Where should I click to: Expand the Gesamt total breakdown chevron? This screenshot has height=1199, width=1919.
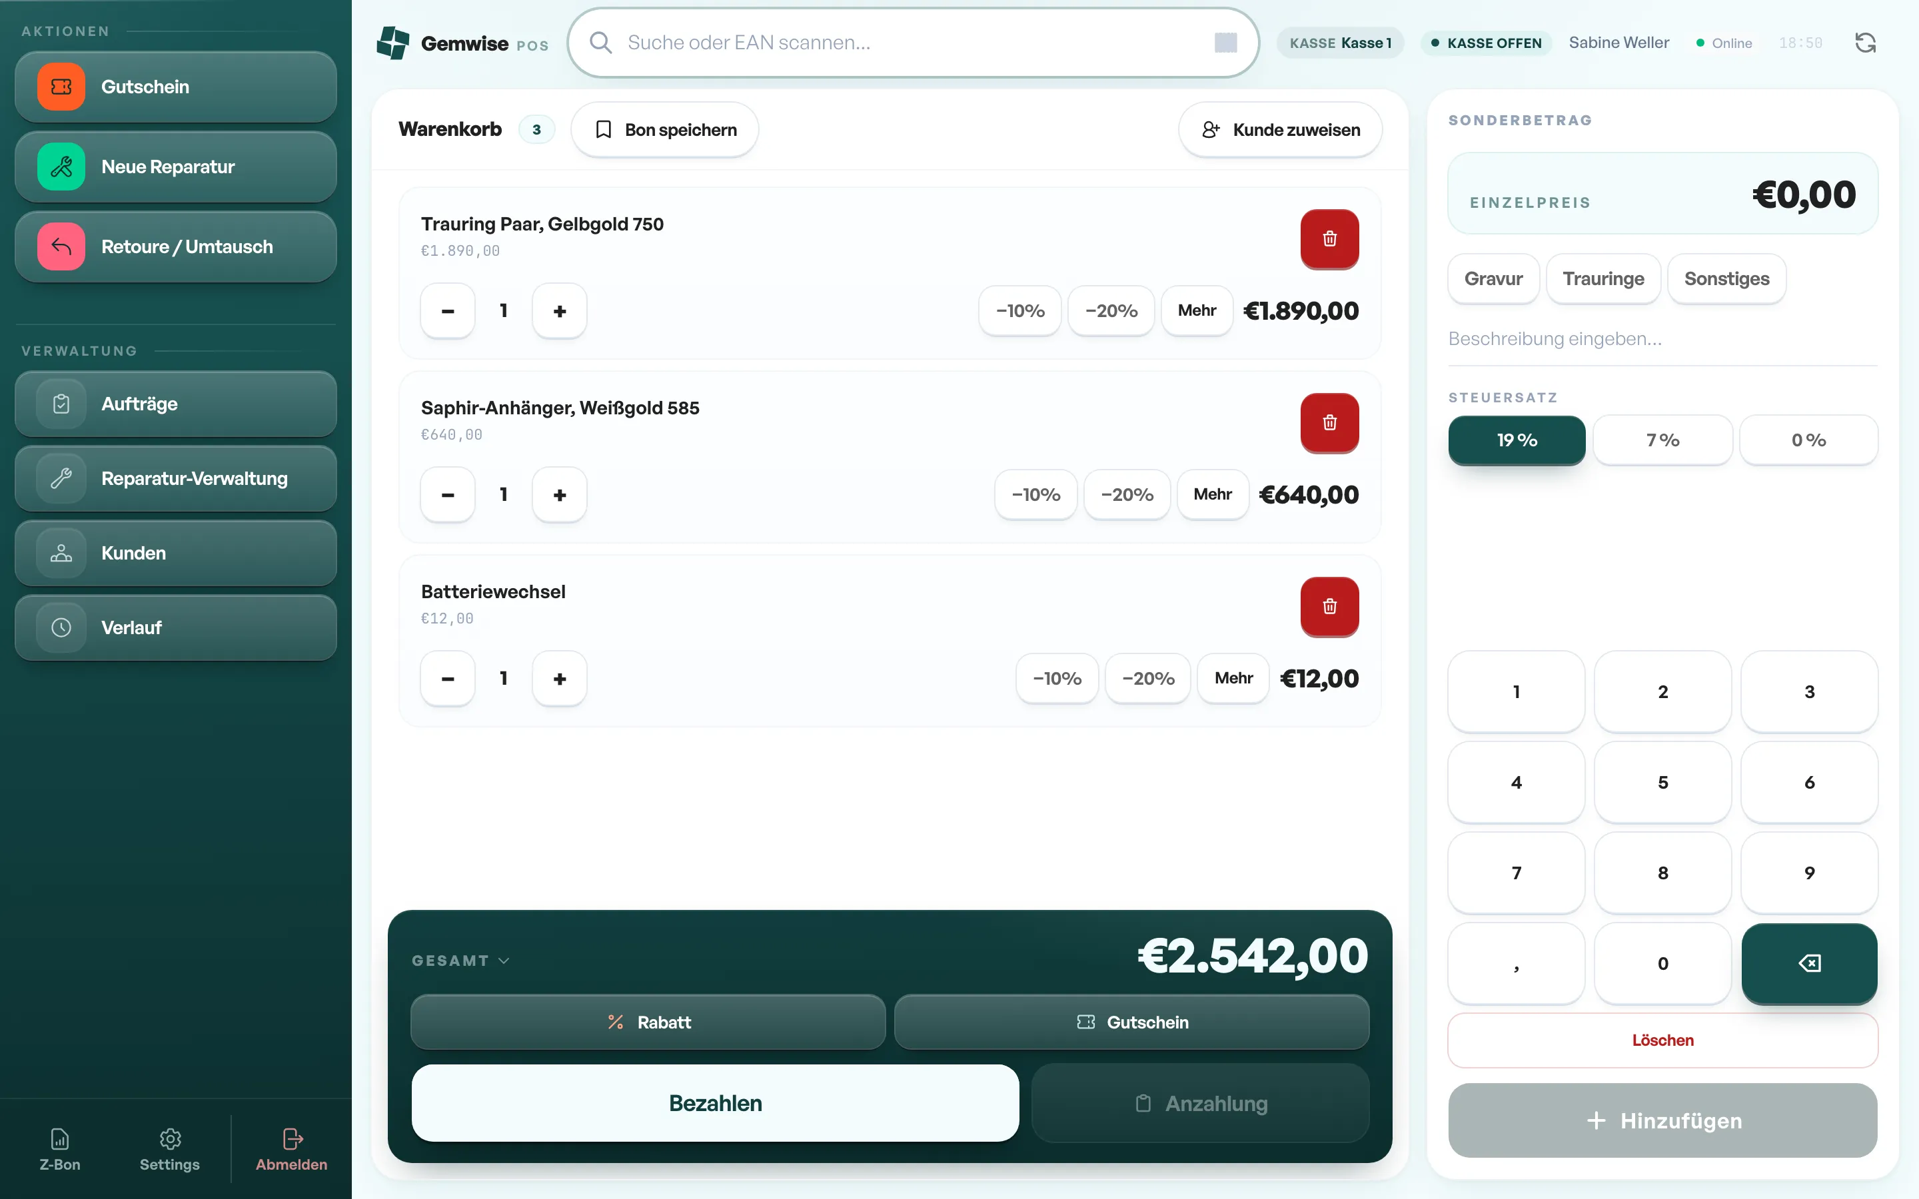point(504,961)
